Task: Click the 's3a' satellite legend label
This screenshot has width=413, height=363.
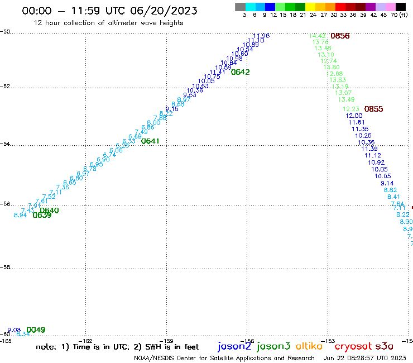Action: pos(385,346)
